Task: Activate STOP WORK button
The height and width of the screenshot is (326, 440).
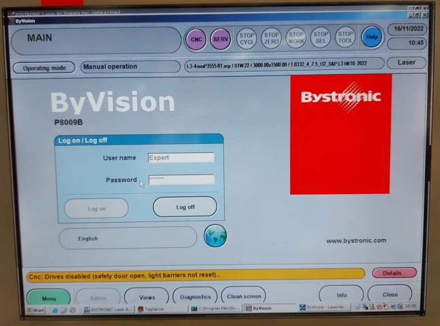Action: (296, 38)
